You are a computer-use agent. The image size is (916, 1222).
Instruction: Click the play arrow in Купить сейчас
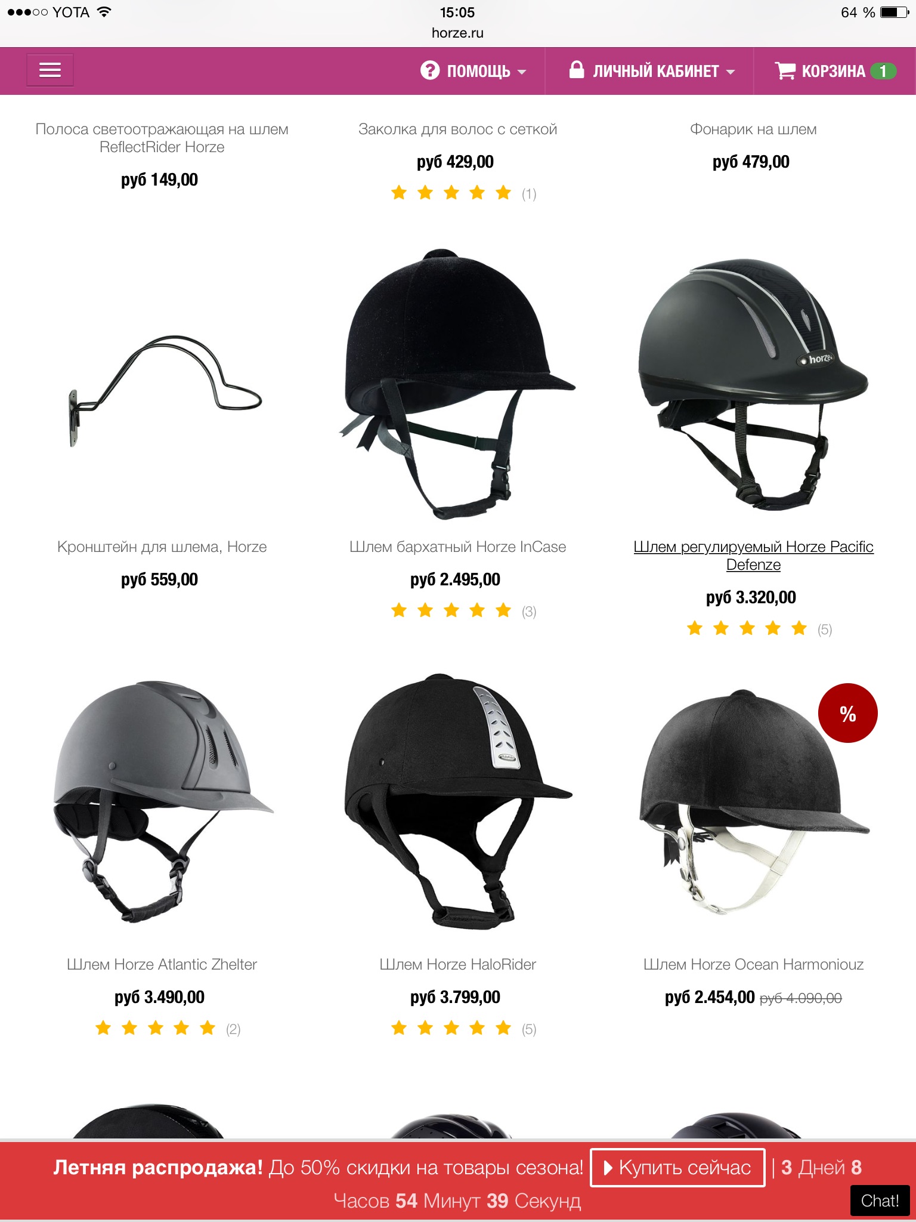pyautogui.click(x=608, y=1168)
